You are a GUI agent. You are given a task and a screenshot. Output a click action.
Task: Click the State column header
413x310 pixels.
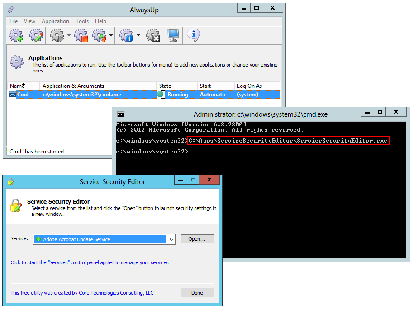click(x=177, y=86)
